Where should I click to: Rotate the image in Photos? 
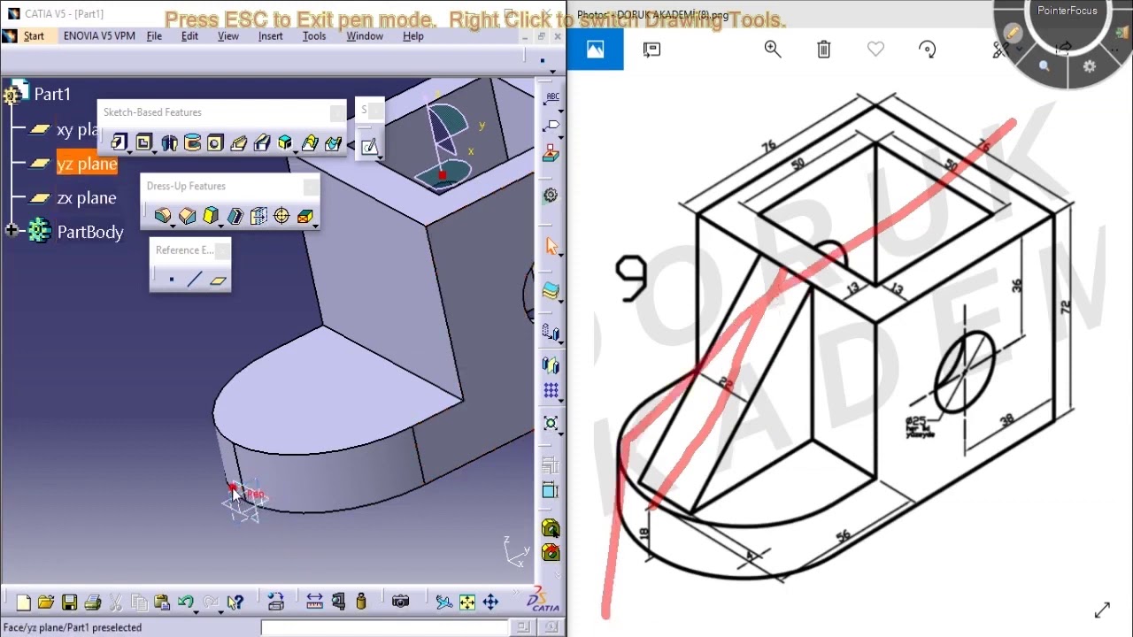coord(928,50)
